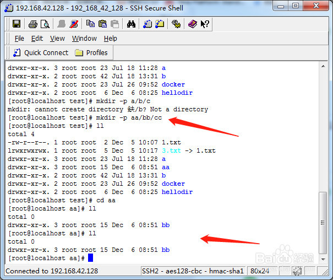Screen dimensions: 333x280
Task: Click 'Connected to 192.168.42.128' in status bar
Action: (52, 271)
